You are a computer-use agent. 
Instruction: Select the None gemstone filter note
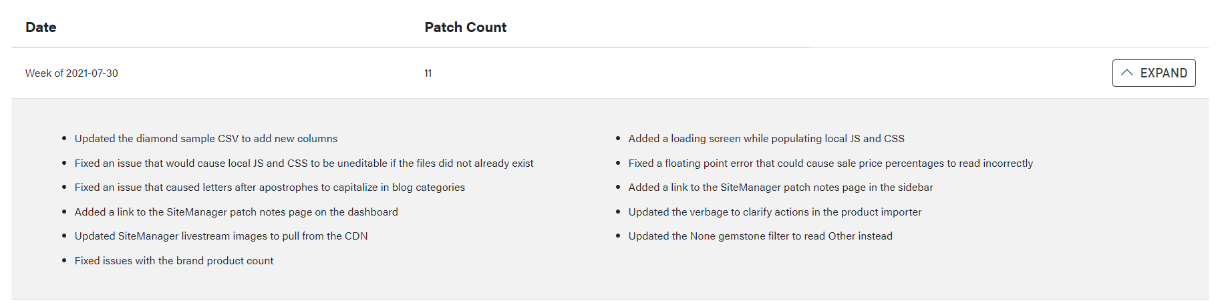[760, 236]
